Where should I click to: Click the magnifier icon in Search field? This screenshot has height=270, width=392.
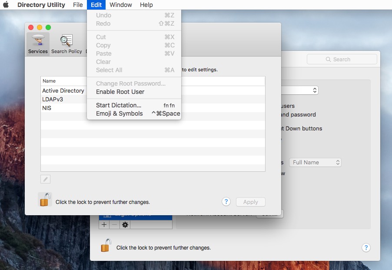coord(328,59)
